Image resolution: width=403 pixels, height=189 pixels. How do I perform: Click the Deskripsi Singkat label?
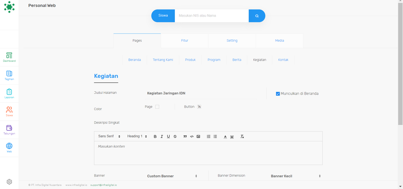click(x=107, y=123)
